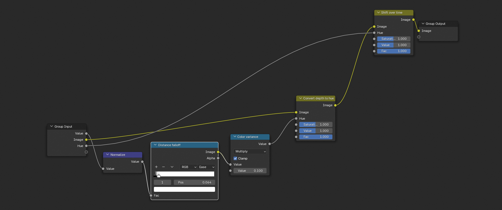Disable the Clamp checkbox in Color variance
Image resolution: width=502 pixels, height=210 pixels.
[x=235, y=158]
